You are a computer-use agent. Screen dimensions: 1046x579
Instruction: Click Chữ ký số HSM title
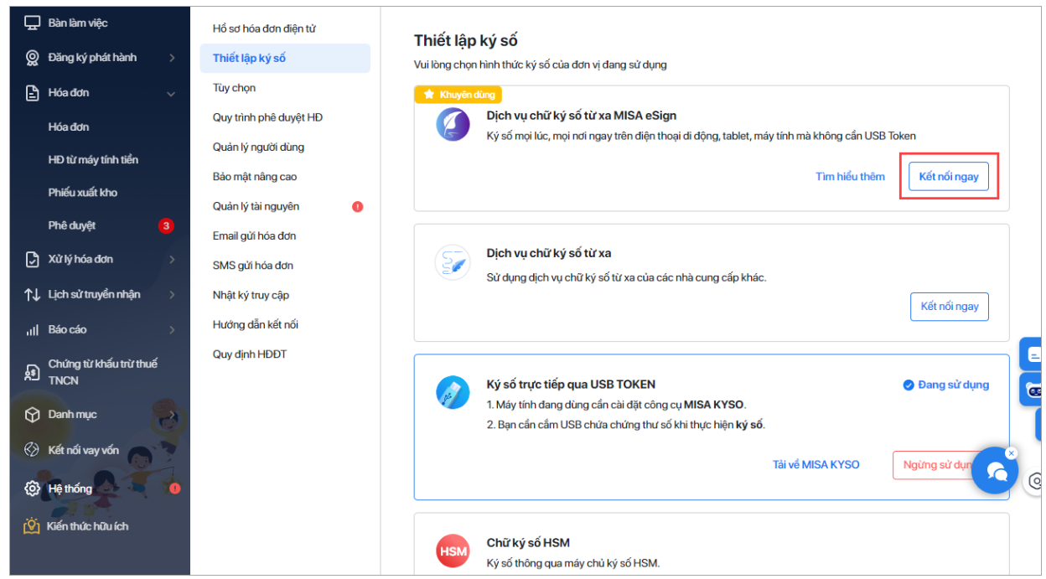pos(528,543)
